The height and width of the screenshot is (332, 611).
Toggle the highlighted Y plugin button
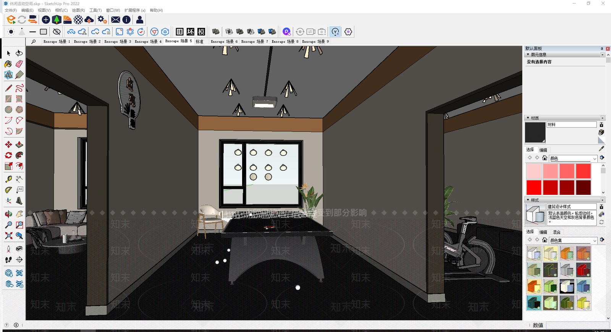click(335, 32)
